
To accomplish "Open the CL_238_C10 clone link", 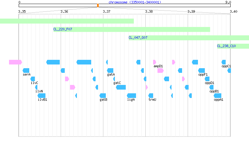I will click(226, 46).
